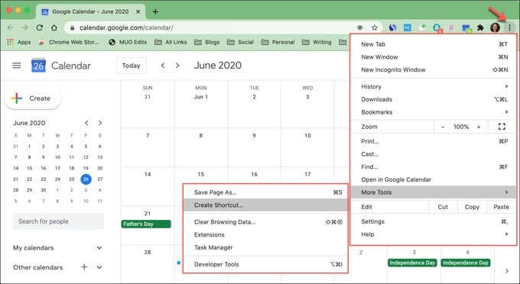Click the address bar URL
This screenshot has width=520, height=284.
click(126, 27)
